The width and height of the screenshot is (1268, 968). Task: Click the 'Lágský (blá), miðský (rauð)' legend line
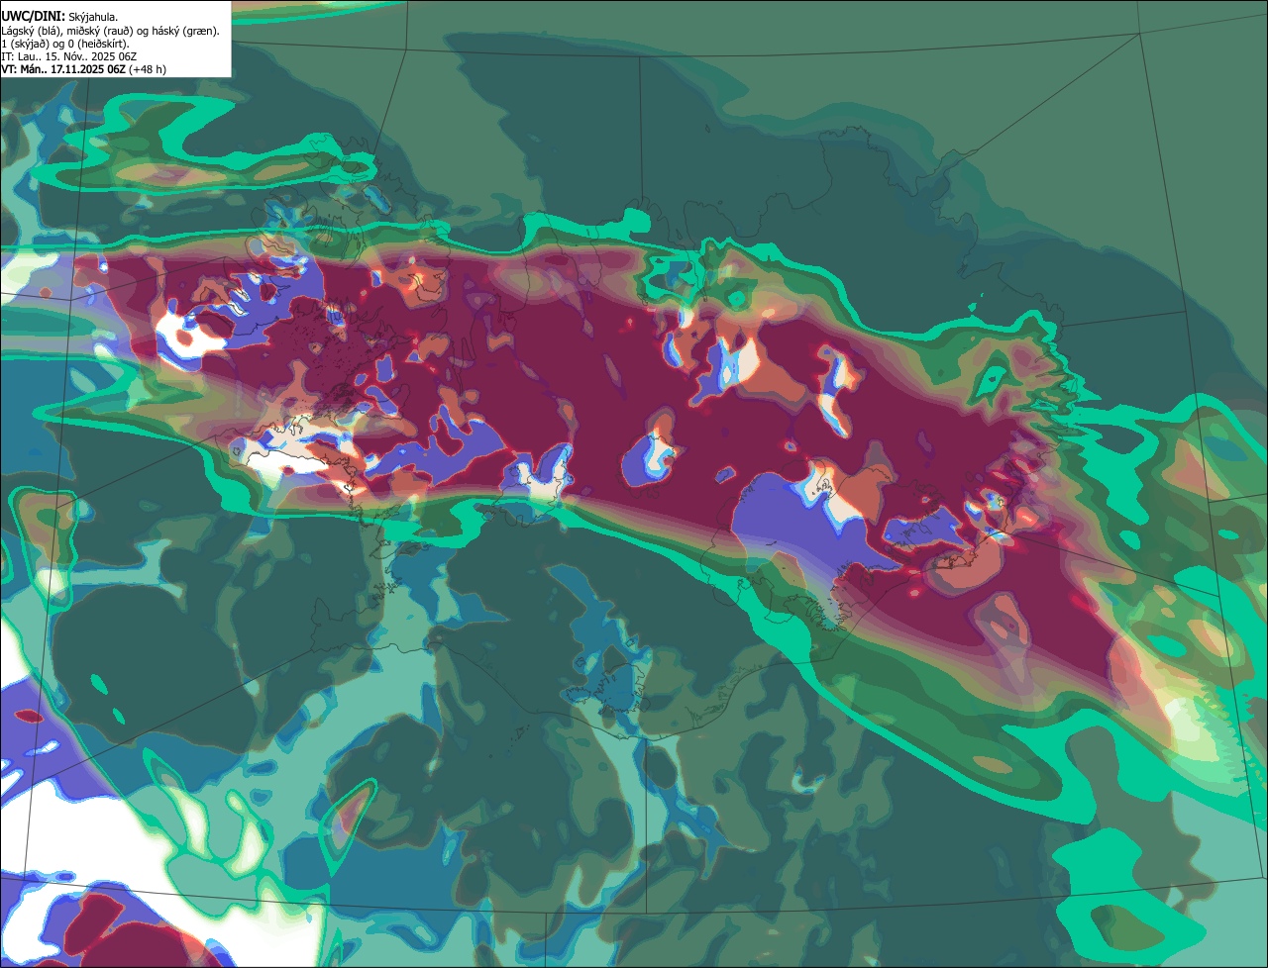tap(111, 31)
